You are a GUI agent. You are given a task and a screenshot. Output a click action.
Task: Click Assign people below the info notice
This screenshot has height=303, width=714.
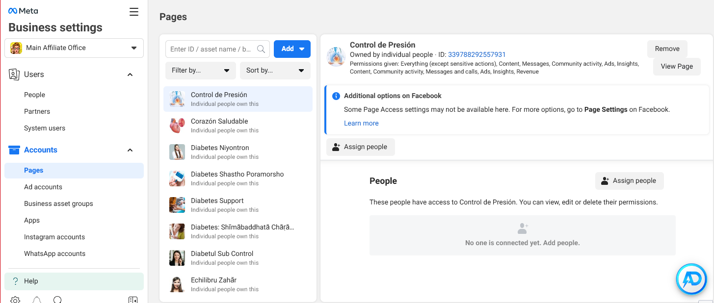point(360,147)
